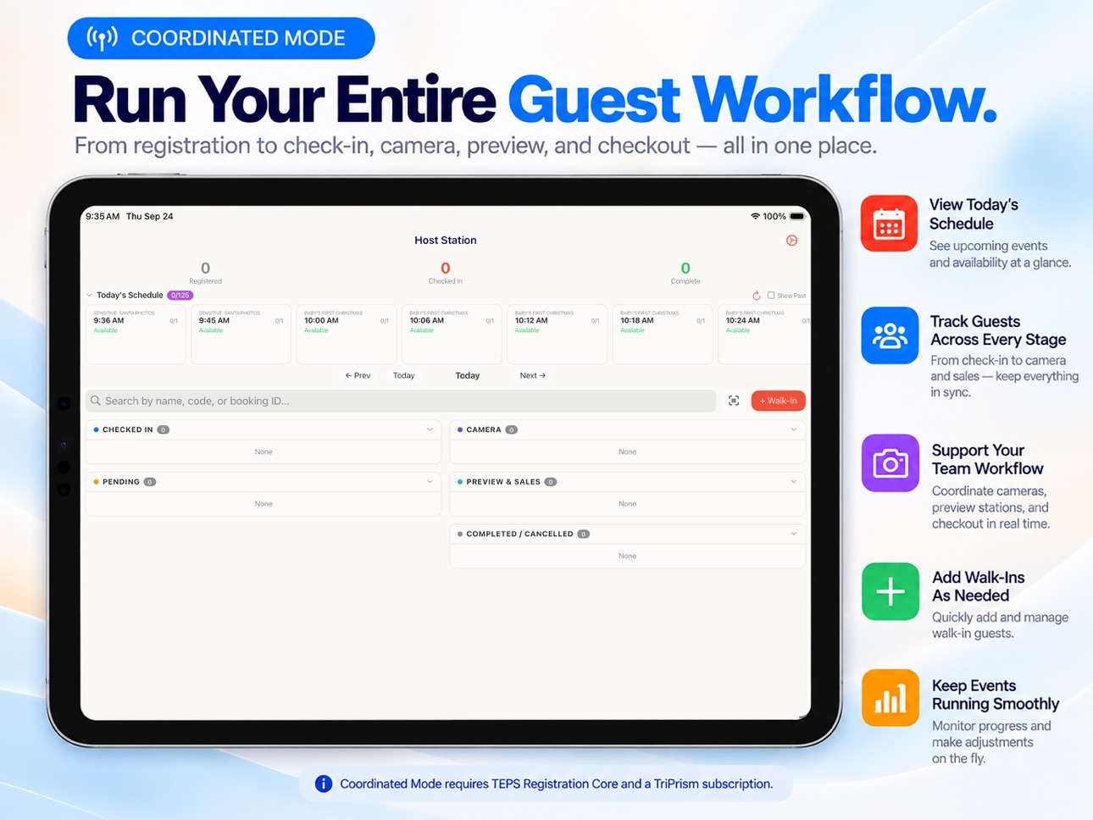Open the 10:12 AM Baby's First Christmas slot
The width and height of the screenshot is (1093, 820).
pos(557,334)
